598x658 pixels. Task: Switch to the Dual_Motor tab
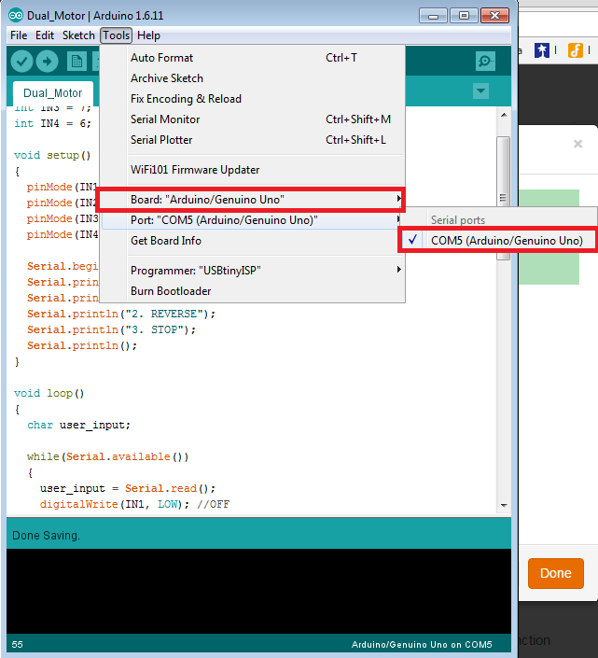53,93
